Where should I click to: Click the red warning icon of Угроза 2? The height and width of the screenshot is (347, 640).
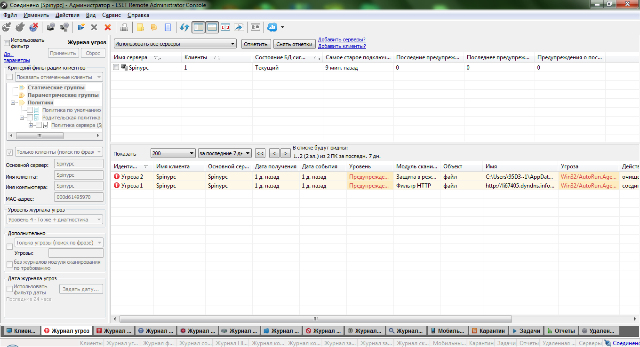tap(117, 177)
